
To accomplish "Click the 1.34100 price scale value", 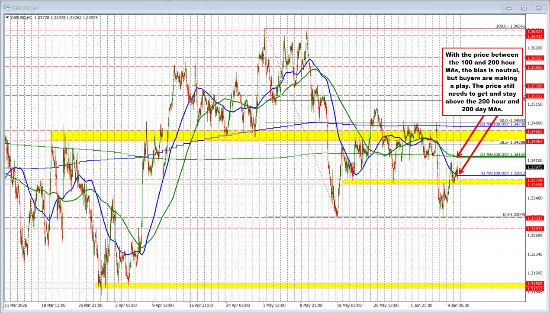I will click(534, 160).
